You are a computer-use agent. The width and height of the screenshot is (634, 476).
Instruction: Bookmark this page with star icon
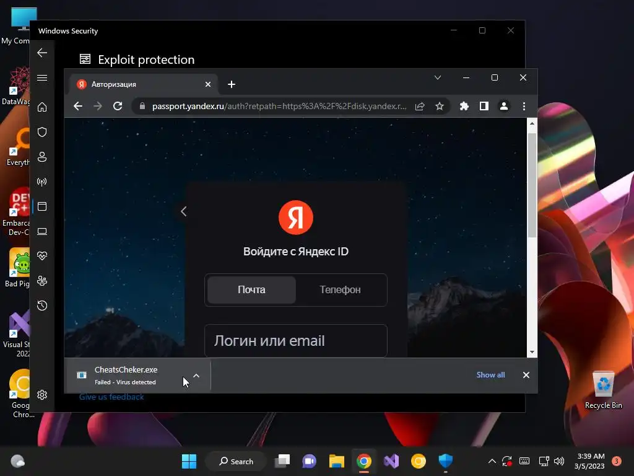click(440, 106)
